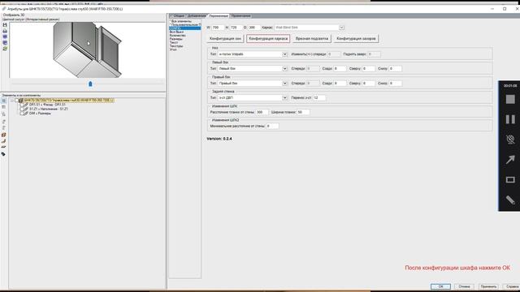The image size is (520, 292).
Task: Select Все элементы in the category list
Action: (x=181, y=21)
